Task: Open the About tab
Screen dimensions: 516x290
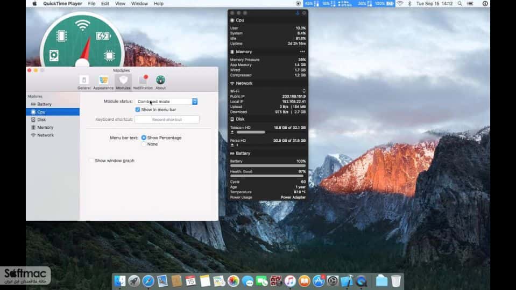Action: 160,82
